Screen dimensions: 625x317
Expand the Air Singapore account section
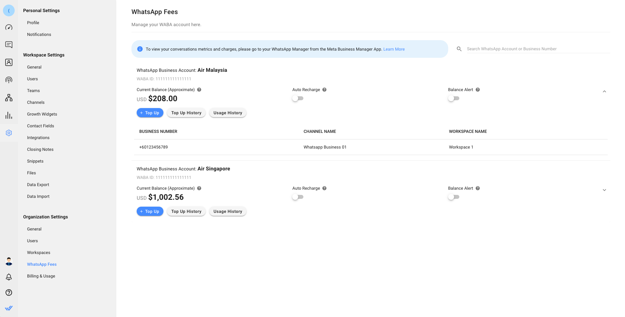click(604, 190)
